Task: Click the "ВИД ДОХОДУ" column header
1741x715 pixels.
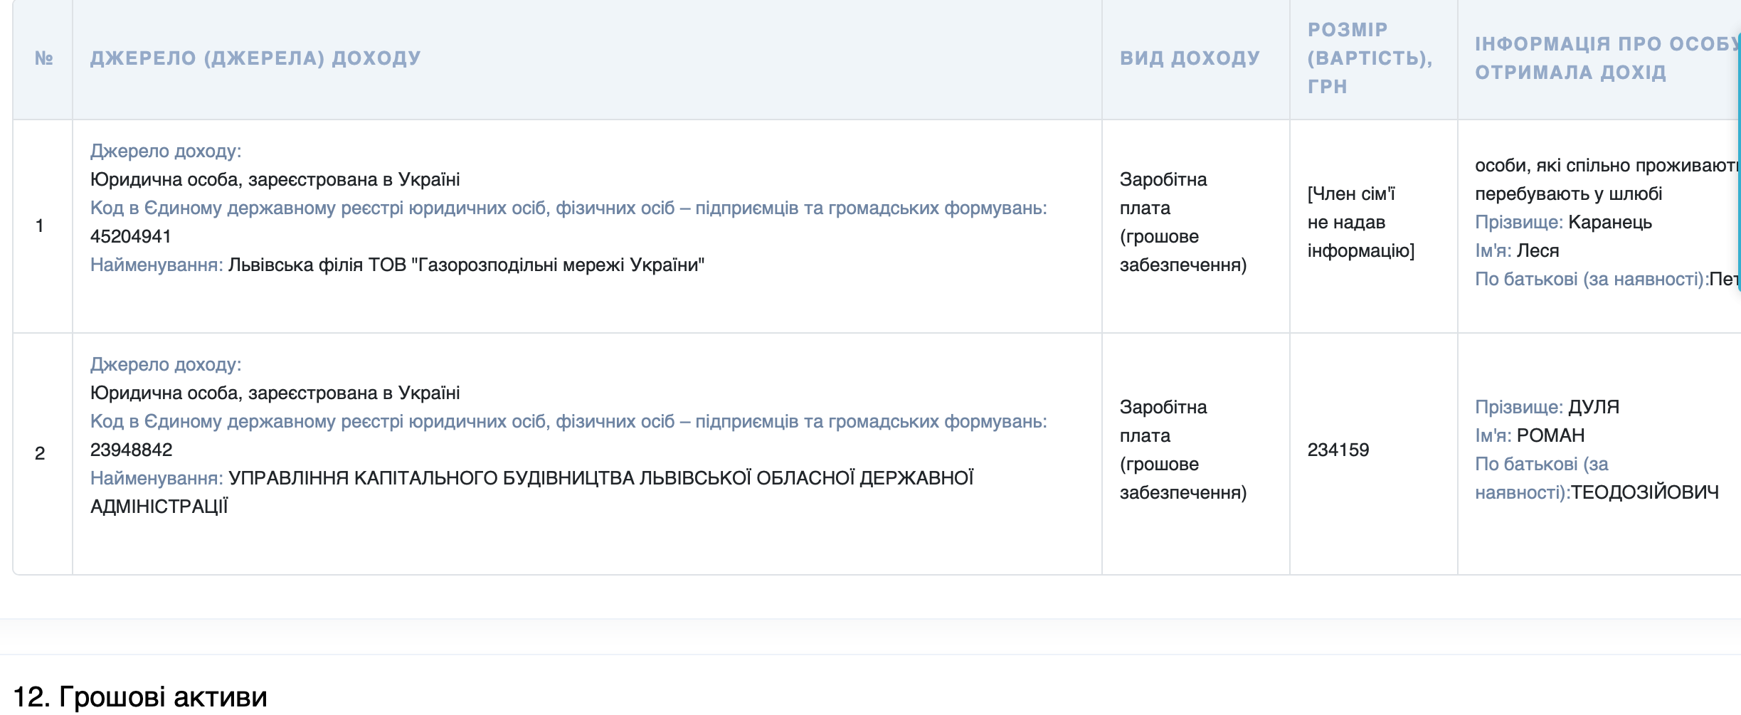Action: click(1190, 60)
